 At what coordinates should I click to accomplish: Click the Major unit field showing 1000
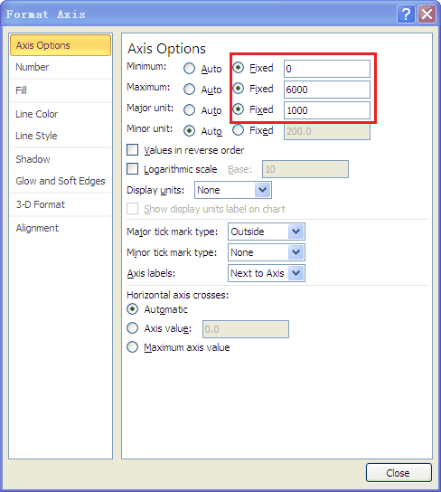pyautogui.click(x=327, y=110)
